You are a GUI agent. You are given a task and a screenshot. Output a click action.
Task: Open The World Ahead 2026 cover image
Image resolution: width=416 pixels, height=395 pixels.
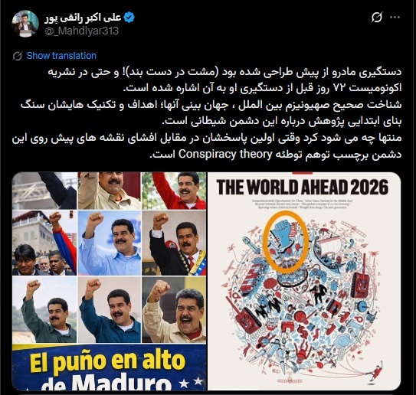click(x=304, y=281)
